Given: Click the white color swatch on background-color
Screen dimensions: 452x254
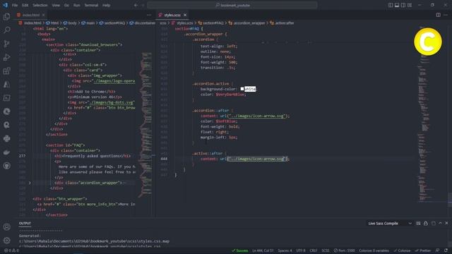Looking at the screenshot, I should 242,89.
